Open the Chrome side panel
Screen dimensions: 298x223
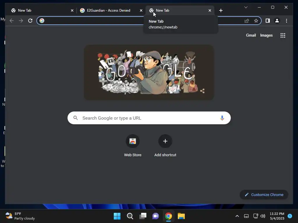coord(268,21)
